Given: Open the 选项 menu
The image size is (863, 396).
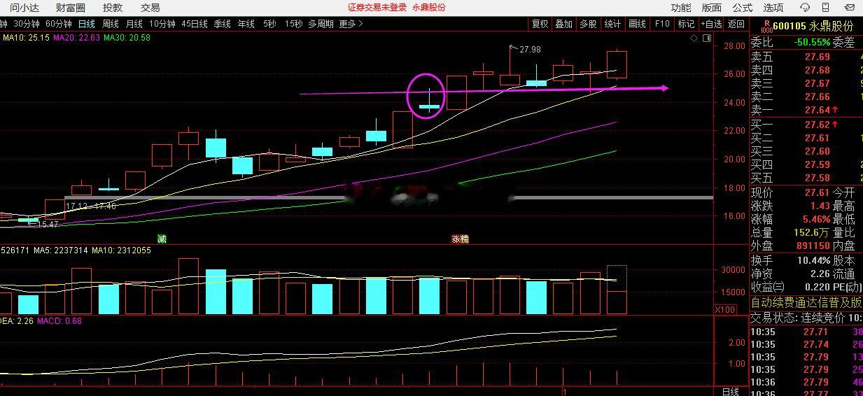Looking at the screenshot, I should click(x=773, y=8).
